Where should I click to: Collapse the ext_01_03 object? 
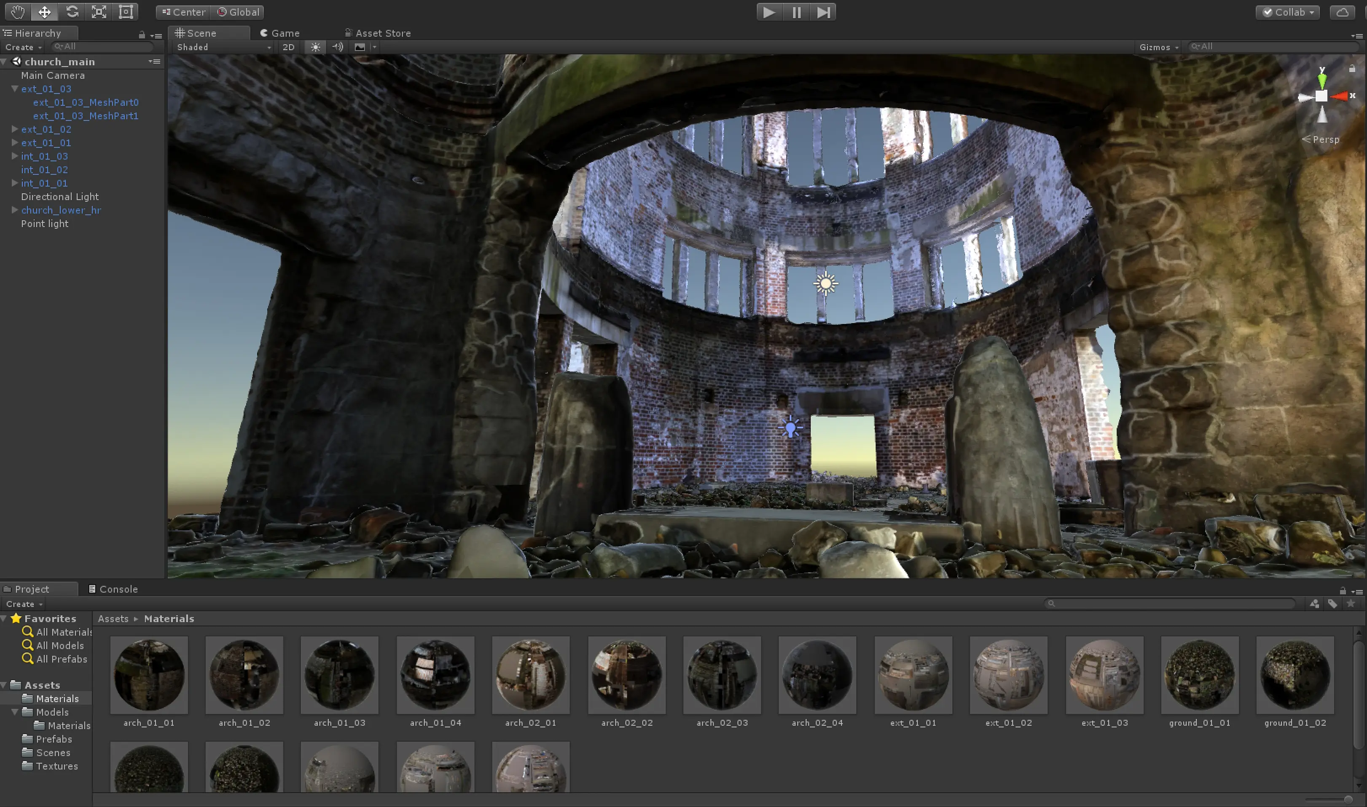click(x=15, y=88)
